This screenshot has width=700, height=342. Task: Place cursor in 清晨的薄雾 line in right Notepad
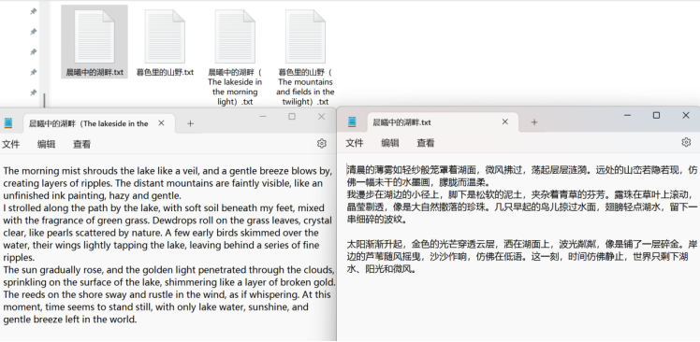point(522,170)
